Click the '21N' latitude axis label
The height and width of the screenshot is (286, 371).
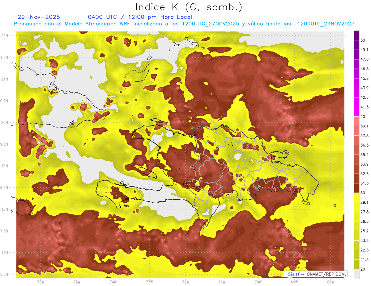point(5,79)
